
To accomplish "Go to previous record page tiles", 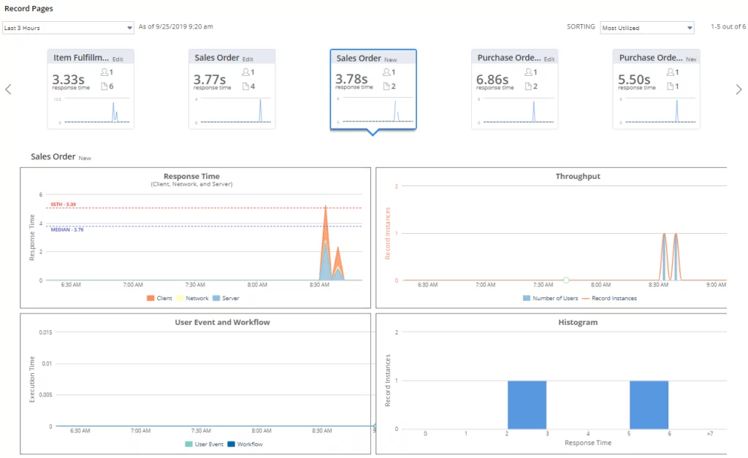I will click(8, 89).
